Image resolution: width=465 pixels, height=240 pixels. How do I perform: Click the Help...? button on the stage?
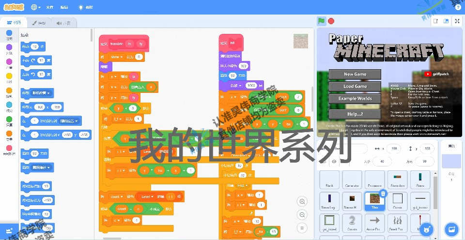[355, 114]
